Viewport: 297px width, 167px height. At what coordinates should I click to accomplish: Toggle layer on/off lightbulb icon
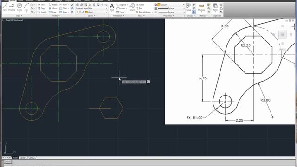point(77,12)
